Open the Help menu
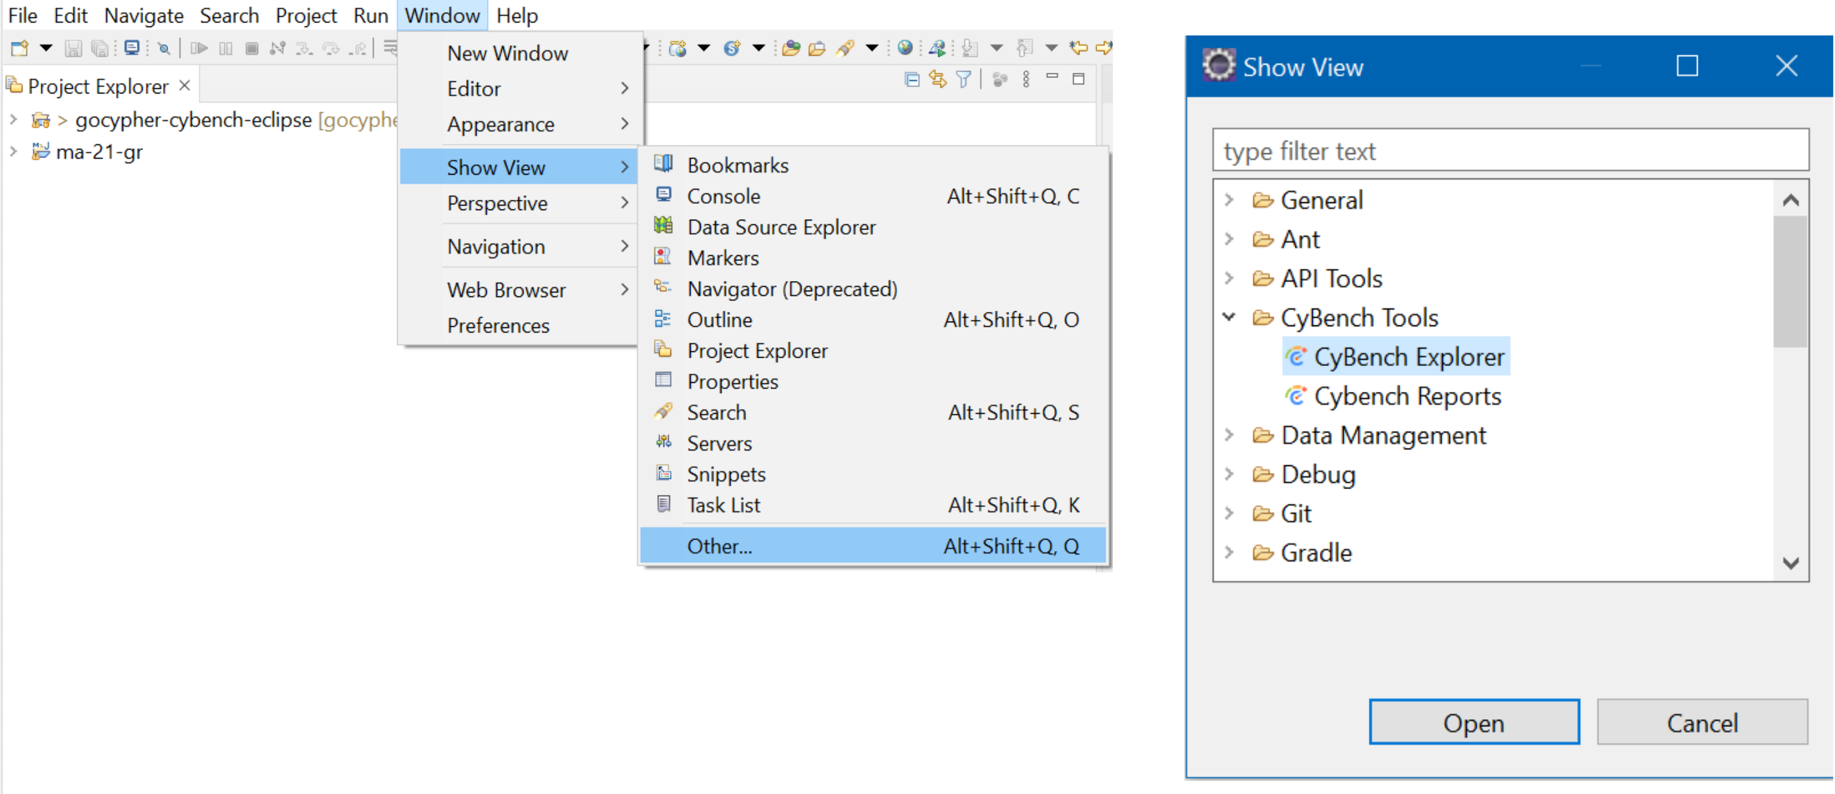Viewport: 1835px width, 794px height. click(517, 15)
